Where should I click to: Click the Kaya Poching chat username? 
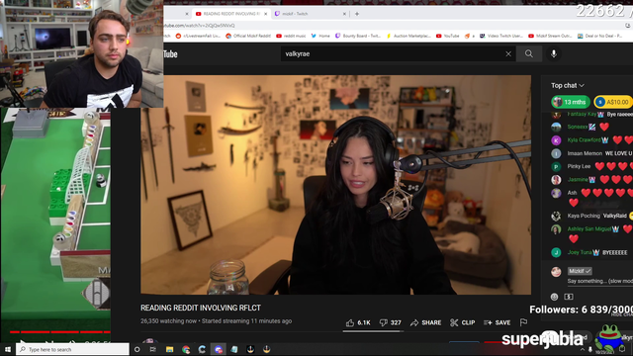point(584,216)
